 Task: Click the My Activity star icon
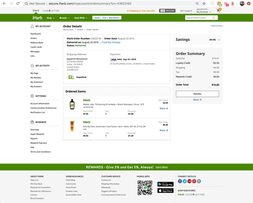(x=32, y=66)
